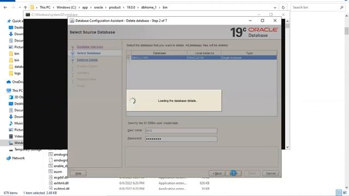The width and height of the screenshot is (349, 196).
Task: Select 'Windows (C:)' in the address path
Action: pyautogui.click(x=66, y=7)
